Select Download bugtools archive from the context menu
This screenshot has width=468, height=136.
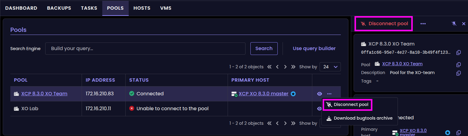point(360,118)
